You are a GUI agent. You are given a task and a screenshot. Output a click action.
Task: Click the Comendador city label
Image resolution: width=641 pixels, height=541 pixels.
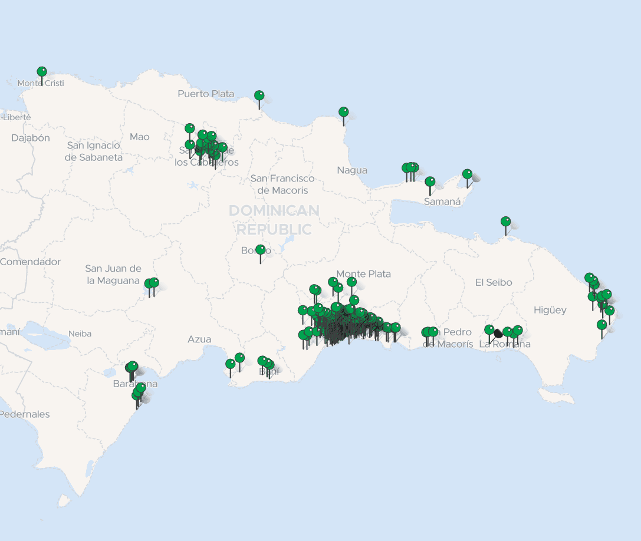30,262
